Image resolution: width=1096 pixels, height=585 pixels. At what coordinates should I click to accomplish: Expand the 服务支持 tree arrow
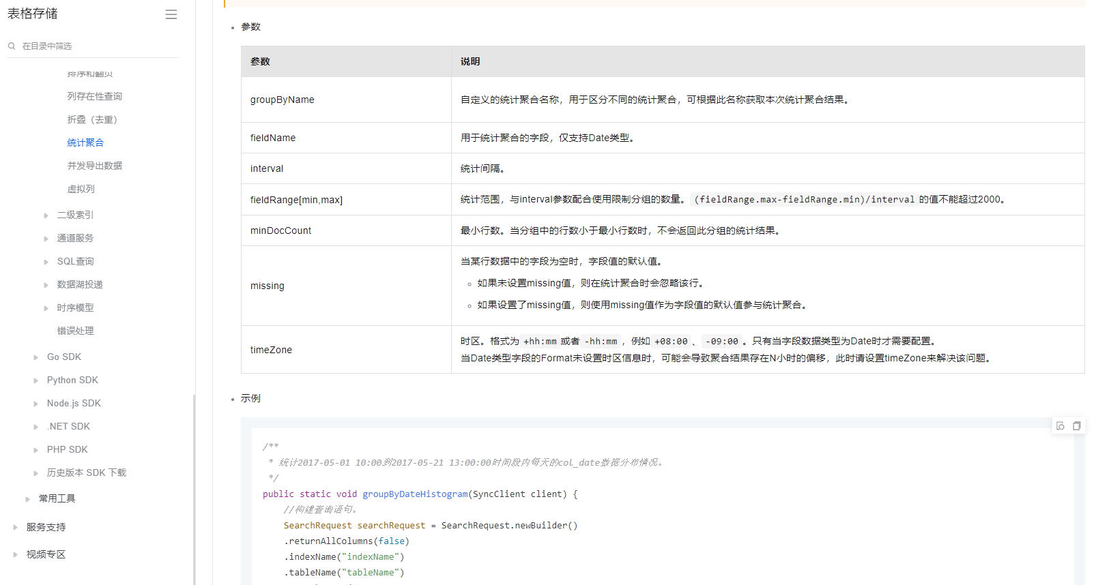(x=16, y=527)
